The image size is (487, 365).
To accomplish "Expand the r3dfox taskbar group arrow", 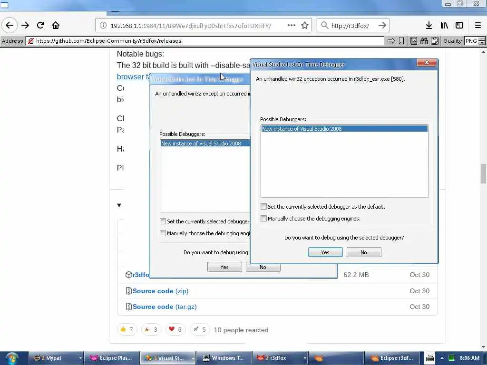I will [x=305, y=358].
